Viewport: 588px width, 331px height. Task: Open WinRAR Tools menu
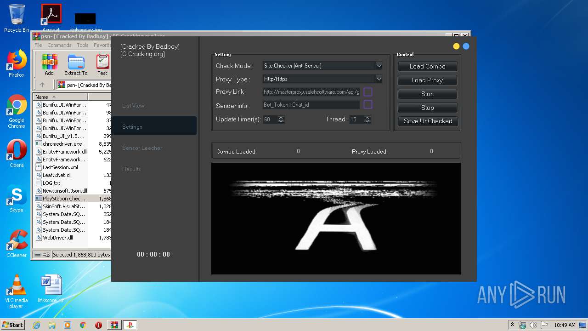pos(83,45)
